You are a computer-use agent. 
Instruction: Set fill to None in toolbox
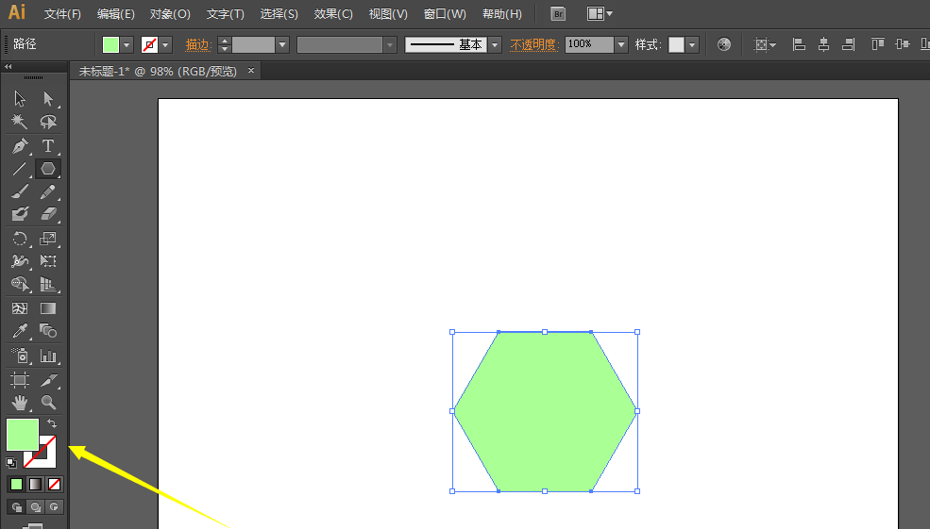pyautogui.click(x=55, y=484)
